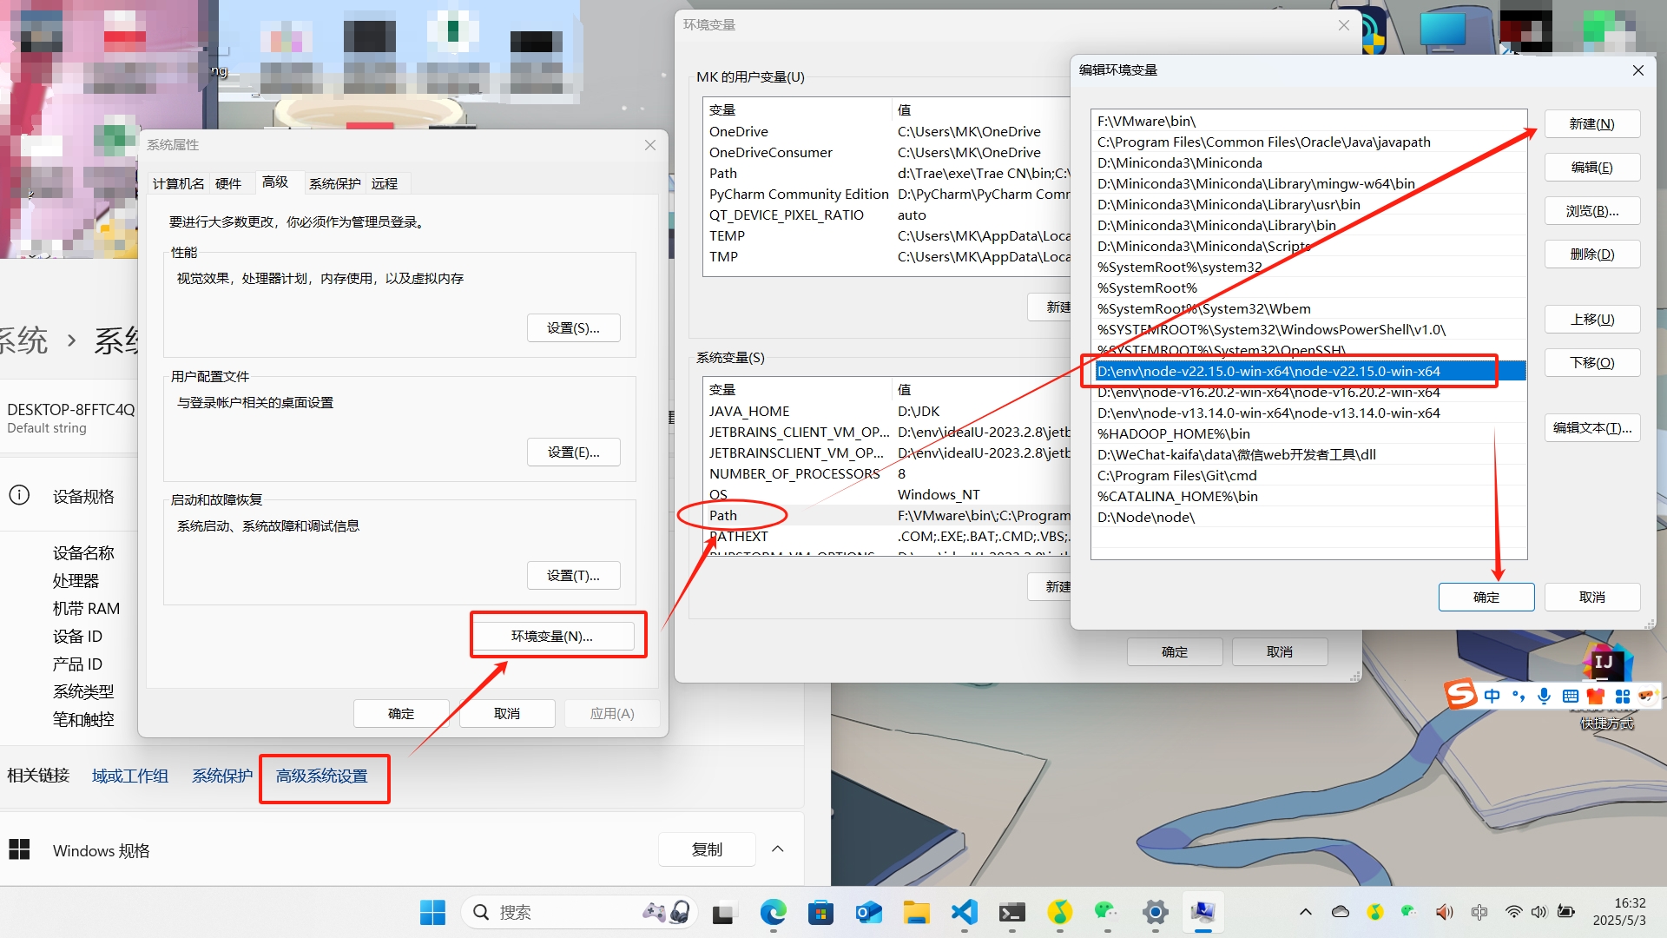Select the node-v16.20.2 path entry
This screenshot has height=938, width=1667.
tap(1268, 393)
